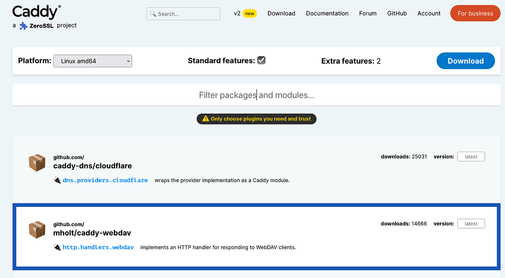The height and width of the screenshot is (278, 505).
Task: Click the Only choose plugins you trust notice
Action: pos(256,119)
